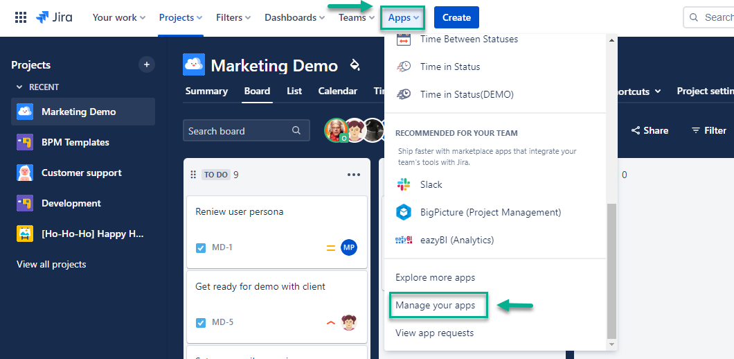Click the plus icon beside Projects

(x=146, y=64)
